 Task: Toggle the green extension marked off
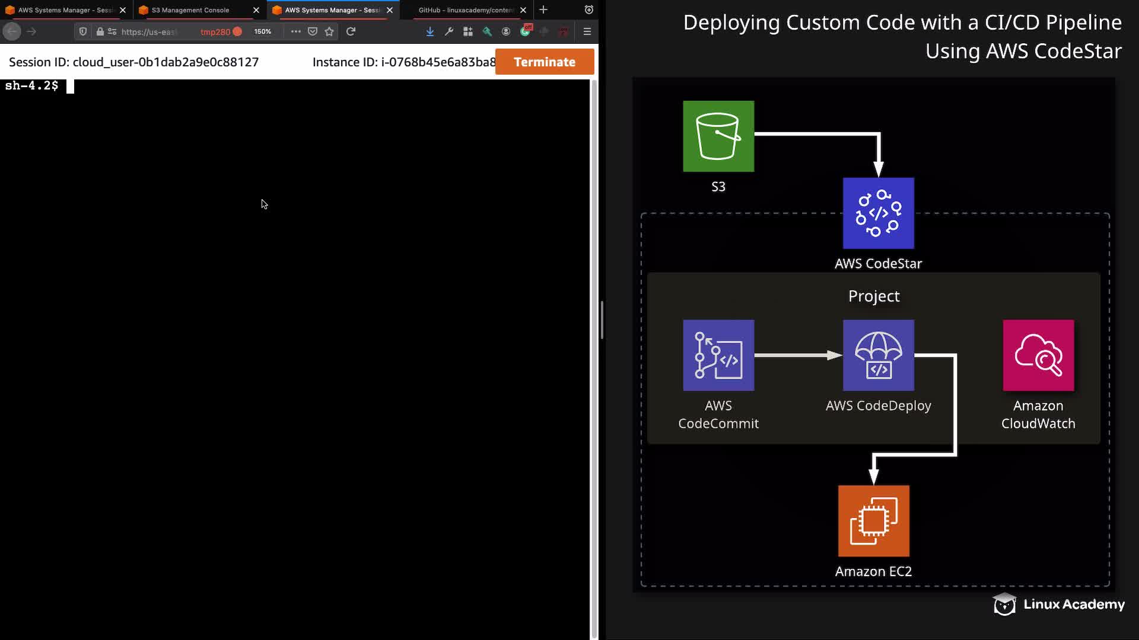526,31
